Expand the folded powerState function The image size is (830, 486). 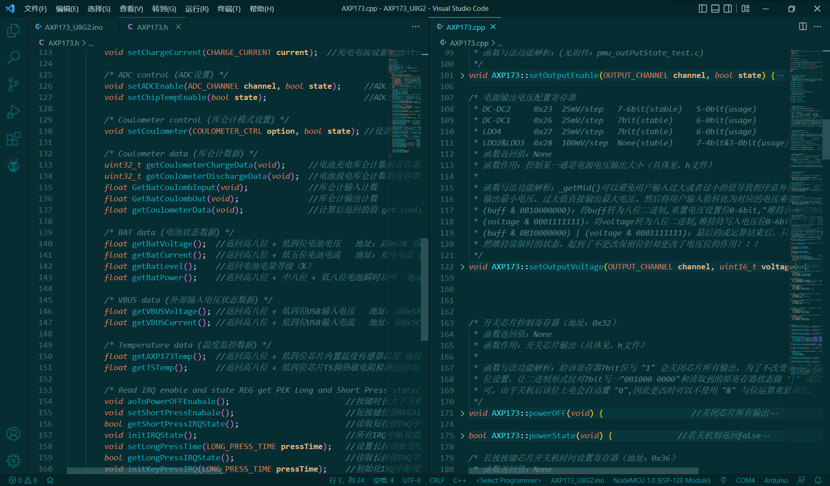(x=462, y=436)
